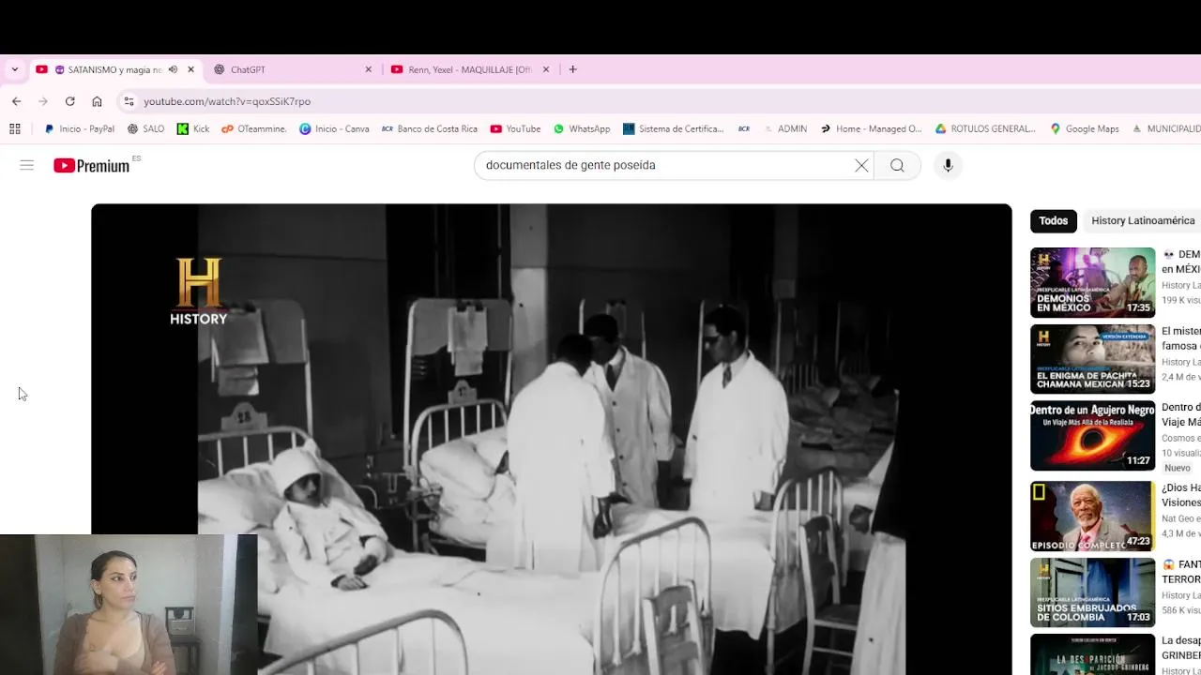1201x675 pixels.
Task: Open the ADMIN bookmark
Action: coord(784,128)
